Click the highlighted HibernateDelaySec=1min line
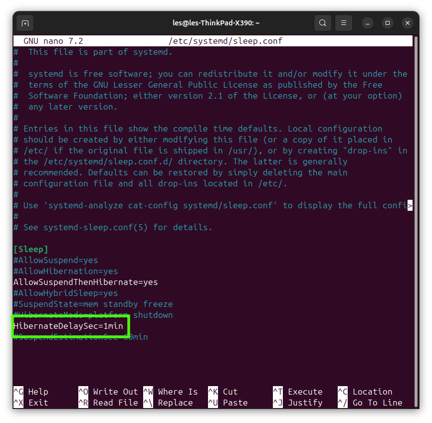This screenshot has width=432, height=423. pos(68,326)
